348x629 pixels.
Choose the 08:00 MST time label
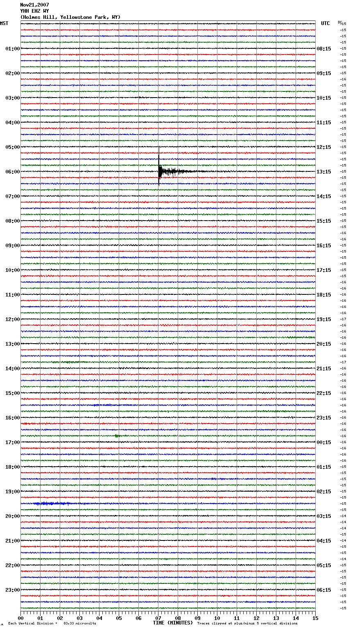(x=12, y=221)
